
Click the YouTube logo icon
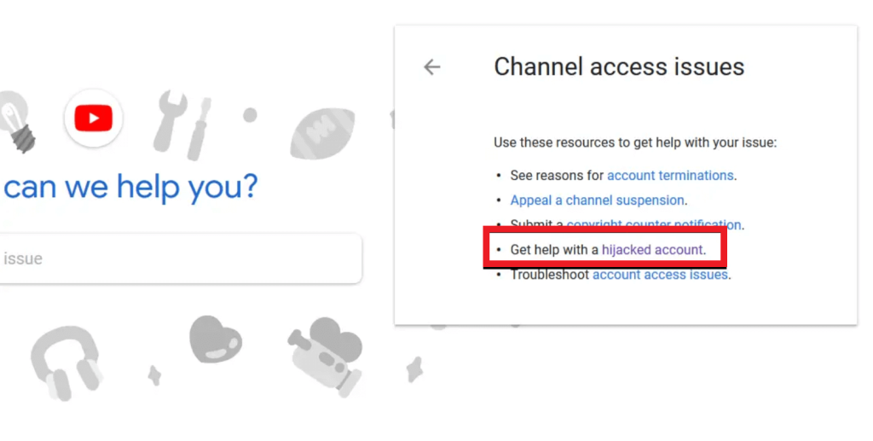point(93,118)
